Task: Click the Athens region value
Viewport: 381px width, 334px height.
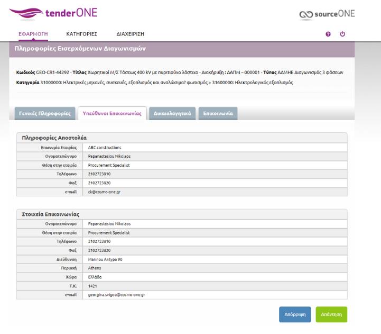Action: [95, 268]
